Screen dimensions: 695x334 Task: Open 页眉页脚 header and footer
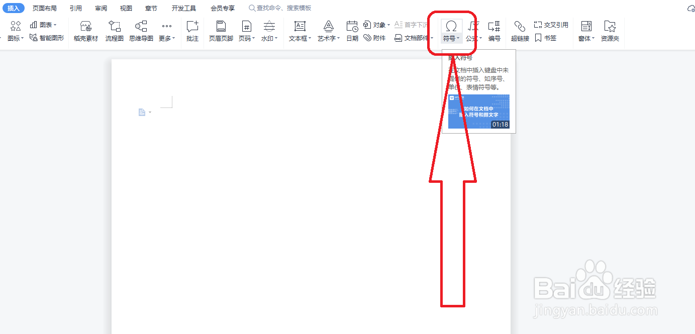click(x=221, y=31)
